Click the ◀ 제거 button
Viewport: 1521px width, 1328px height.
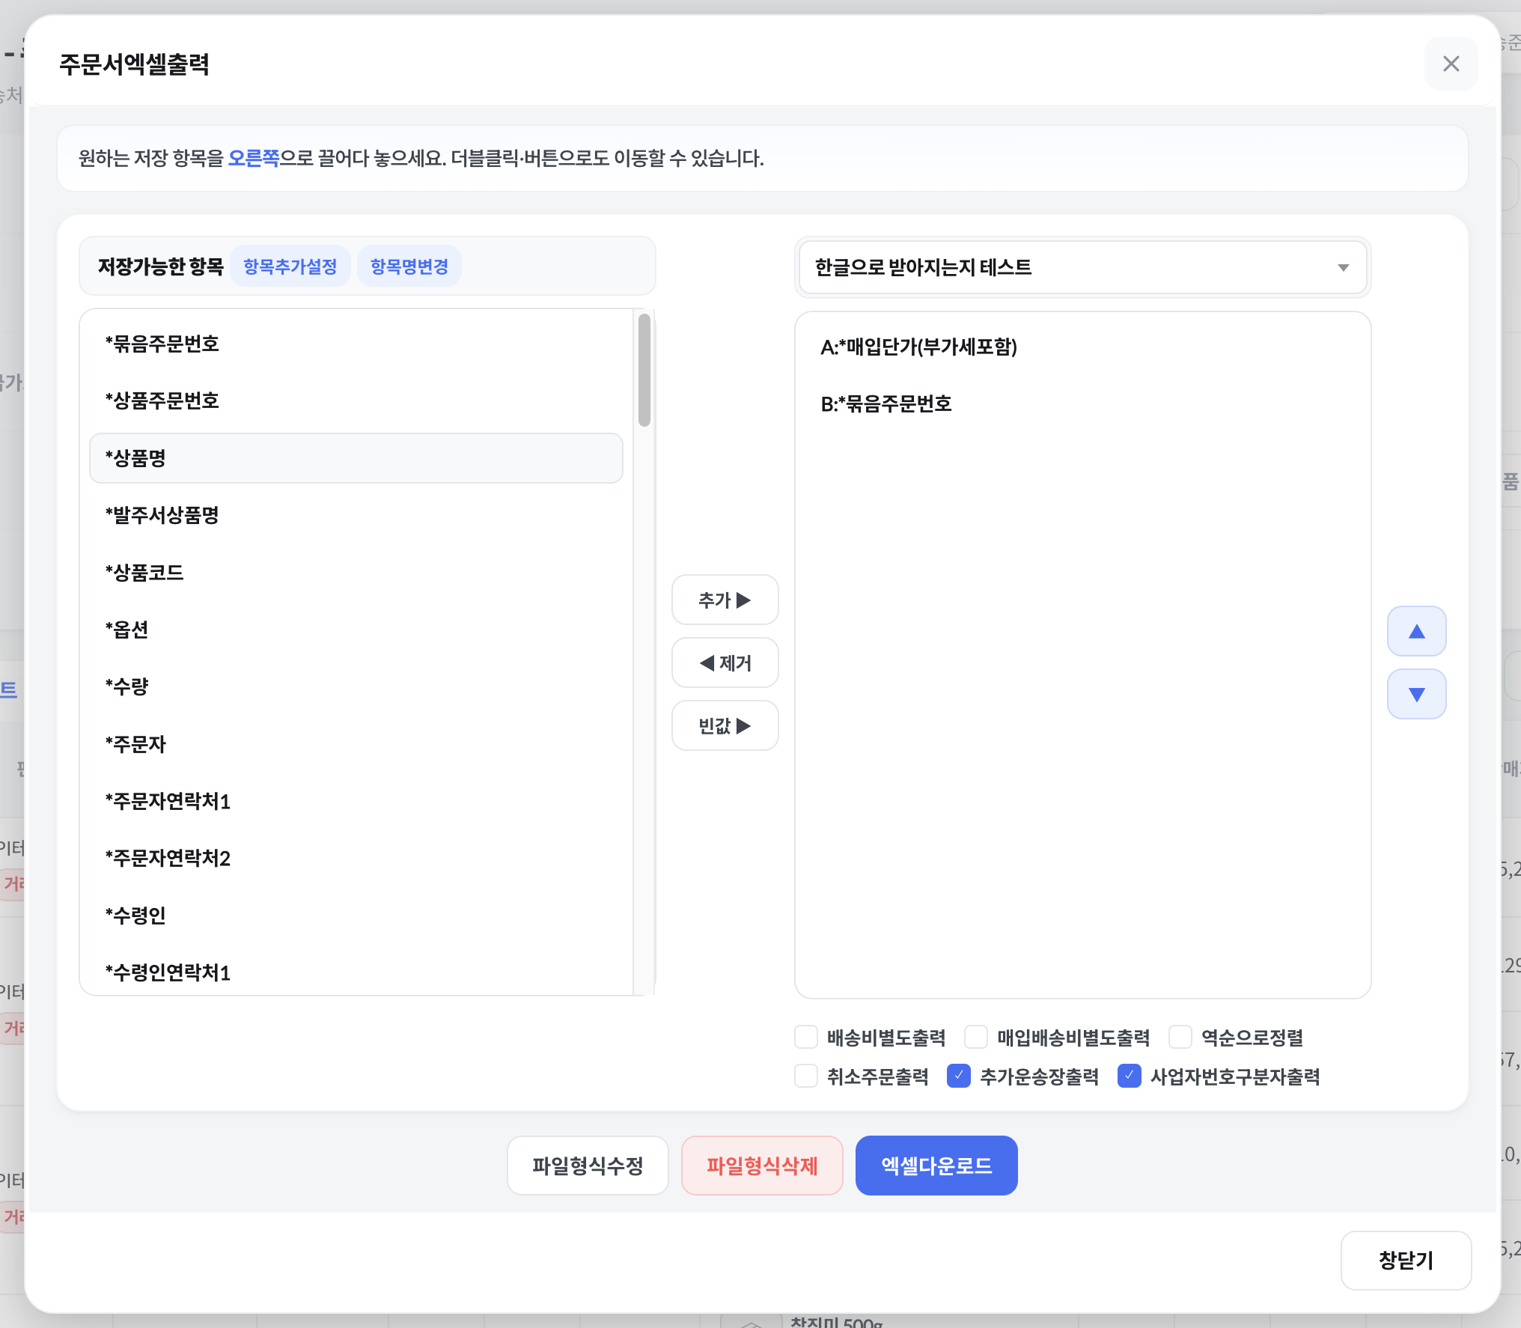click(725, 663)
